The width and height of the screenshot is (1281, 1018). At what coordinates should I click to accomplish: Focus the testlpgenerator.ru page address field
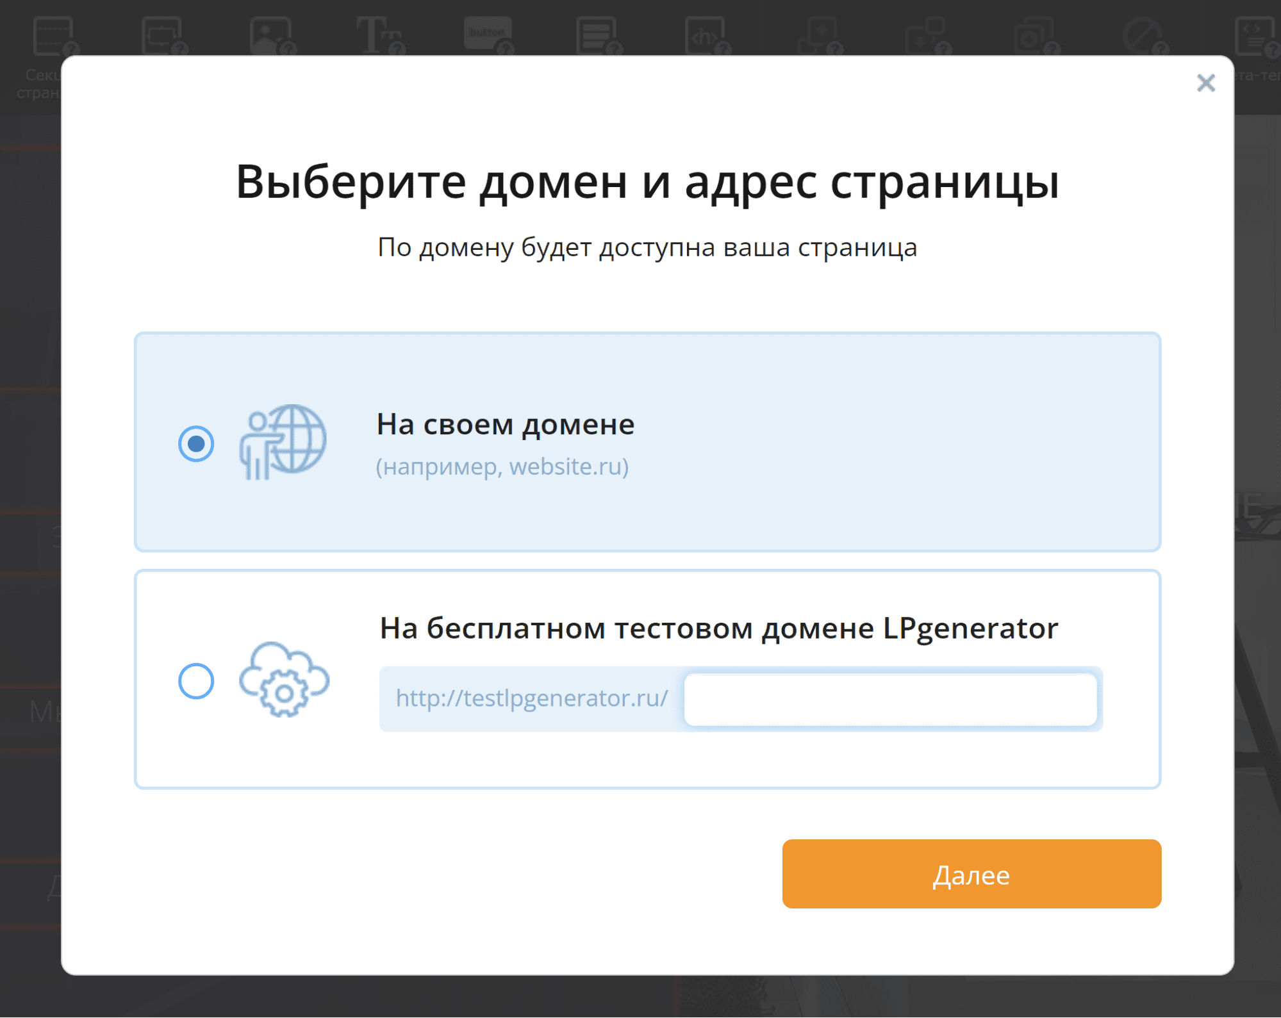pos(889,699)
